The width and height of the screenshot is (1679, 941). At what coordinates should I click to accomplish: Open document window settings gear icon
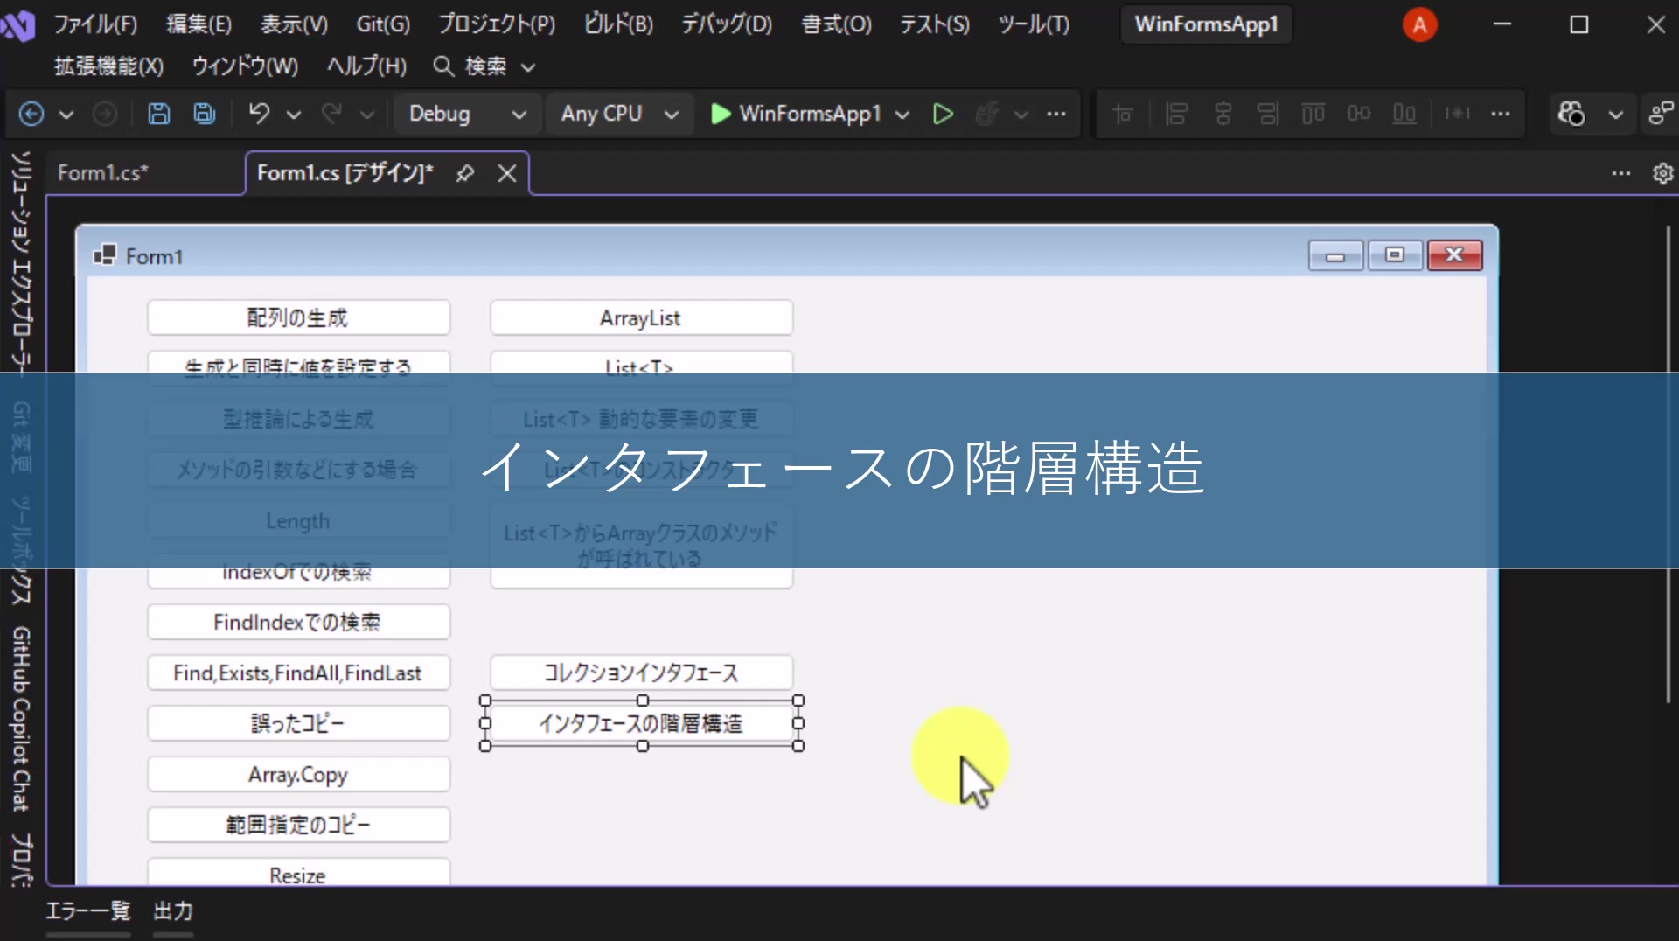tap(1663, 173)
